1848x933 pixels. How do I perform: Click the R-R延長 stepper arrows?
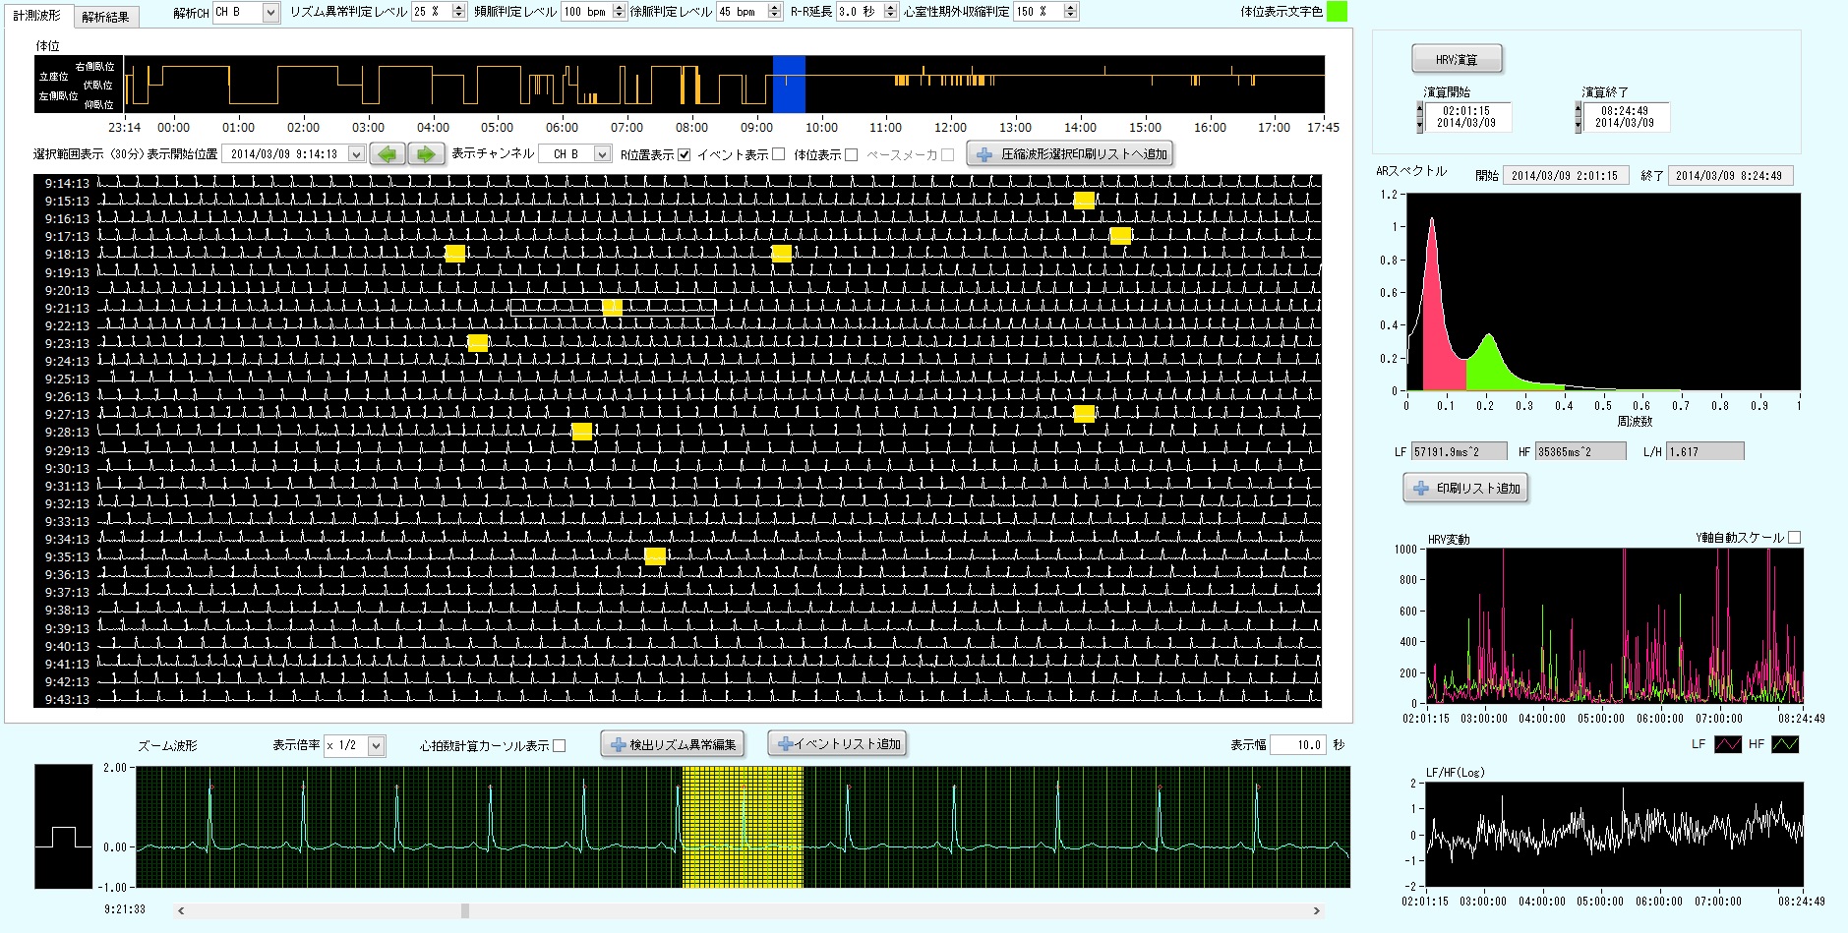[891, 12]
